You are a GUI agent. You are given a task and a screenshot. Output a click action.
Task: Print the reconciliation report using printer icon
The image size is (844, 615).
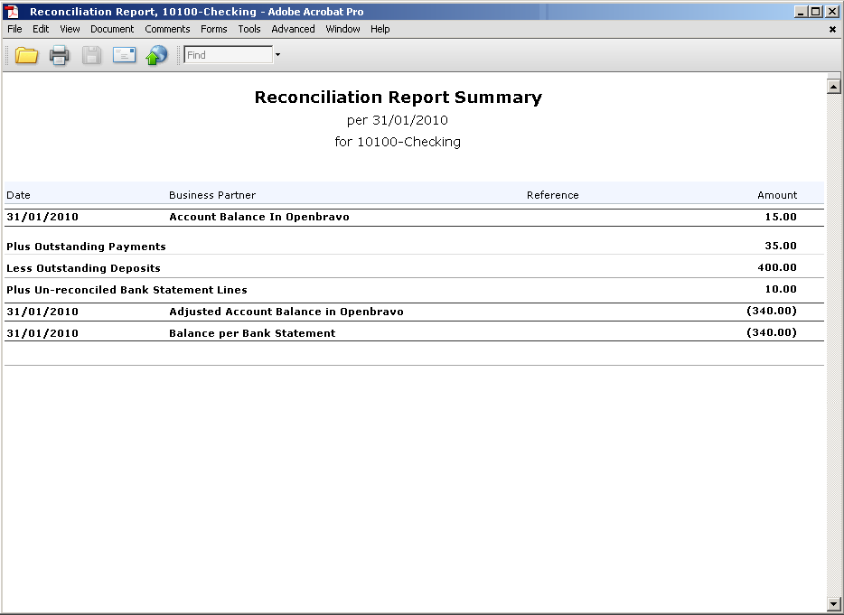pyautogui.click(x=59, y=55)
